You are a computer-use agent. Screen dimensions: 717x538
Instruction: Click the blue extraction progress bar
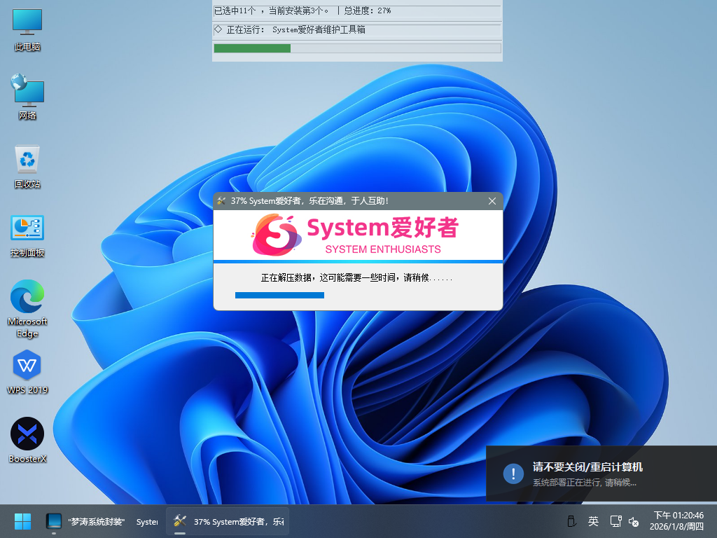point(280,296)
